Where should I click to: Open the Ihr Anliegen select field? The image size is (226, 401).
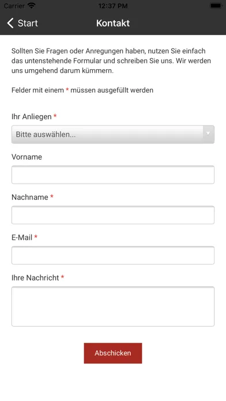pyautogui.click(x=113, y=134)
